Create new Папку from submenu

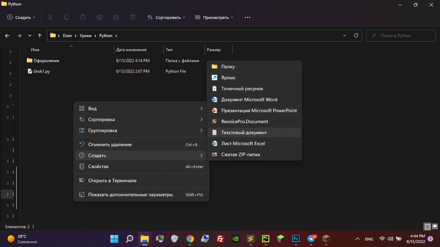tap(254, 67)
